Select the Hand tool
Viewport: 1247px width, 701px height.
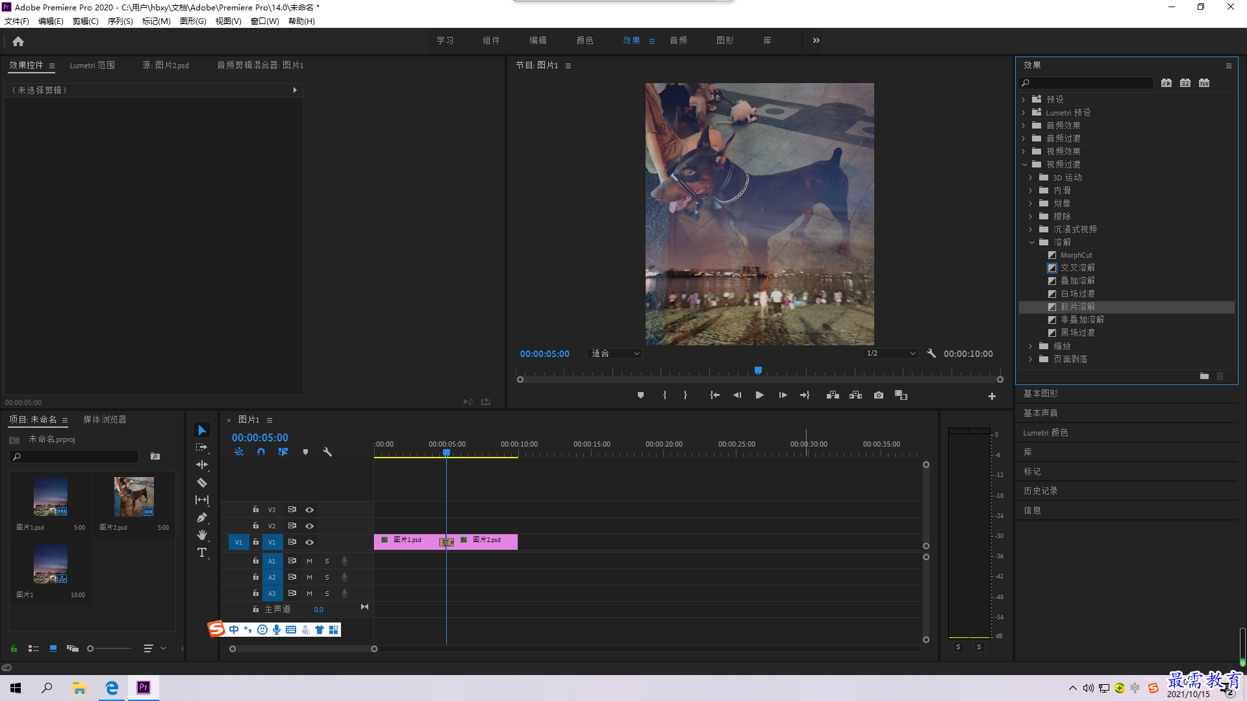tap(202, 535)
